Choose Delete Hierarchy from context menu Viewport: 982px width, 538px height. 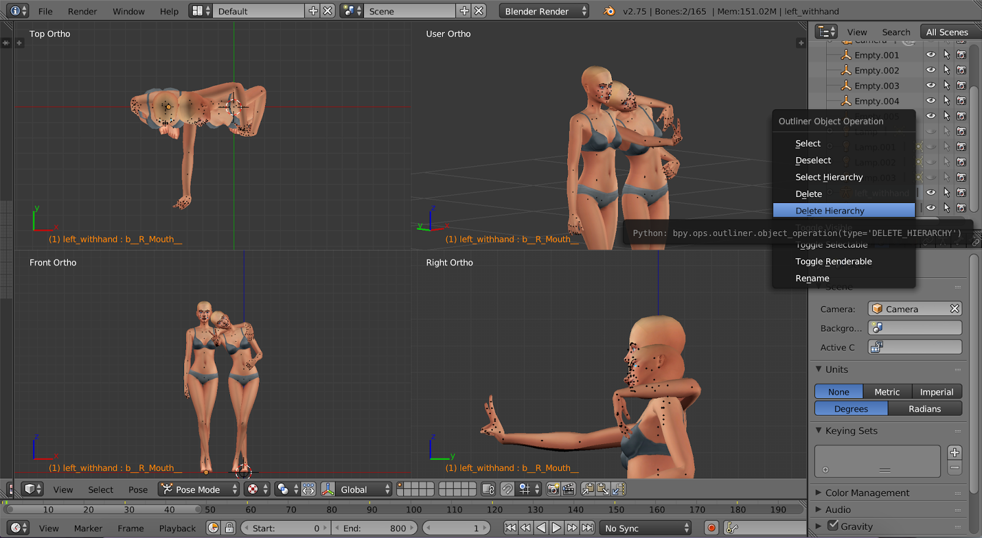coord(844,210)
